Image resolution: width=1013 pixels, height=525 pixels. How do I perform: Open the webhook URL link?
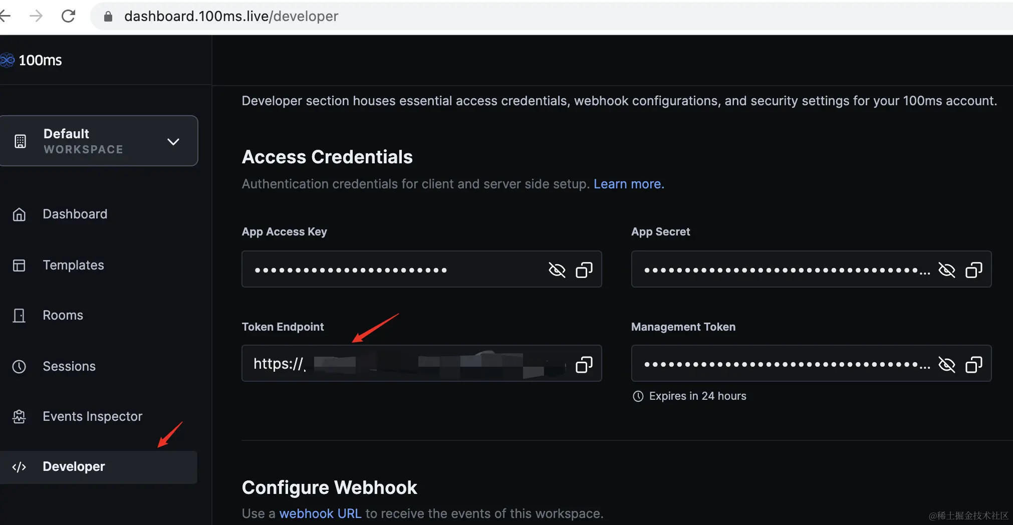[320, 513]
